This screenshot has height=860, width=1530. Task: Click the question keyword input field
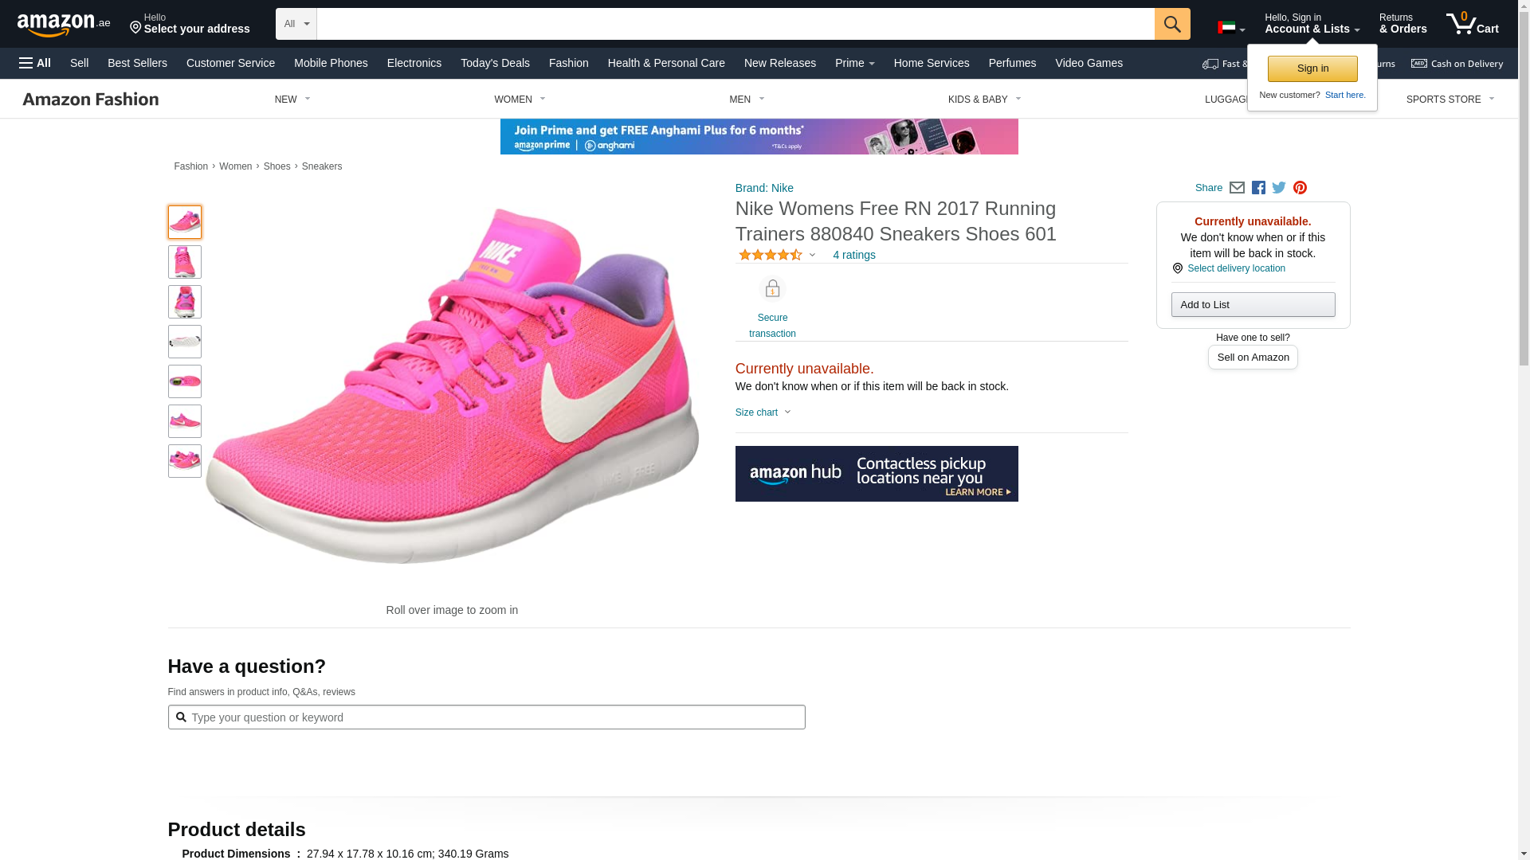(486, 717)
